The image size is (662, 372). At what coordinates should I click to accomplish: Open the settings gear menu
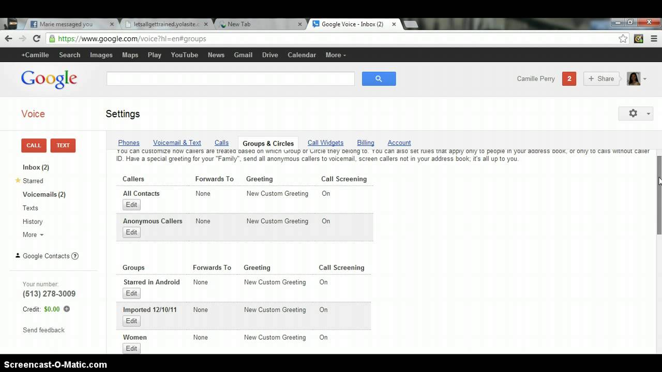[636, 114]
